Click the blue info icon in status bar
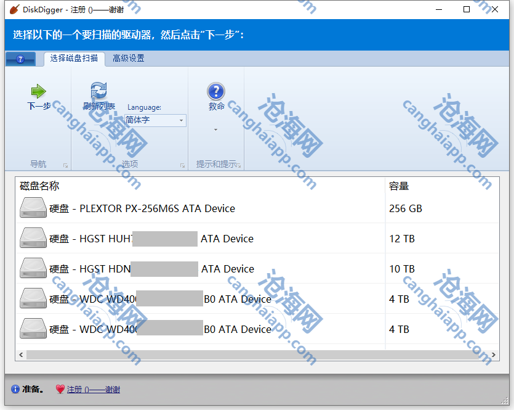The height and width of the screenshot is (410, 514). pyautogui.click(x=15, y=390)
